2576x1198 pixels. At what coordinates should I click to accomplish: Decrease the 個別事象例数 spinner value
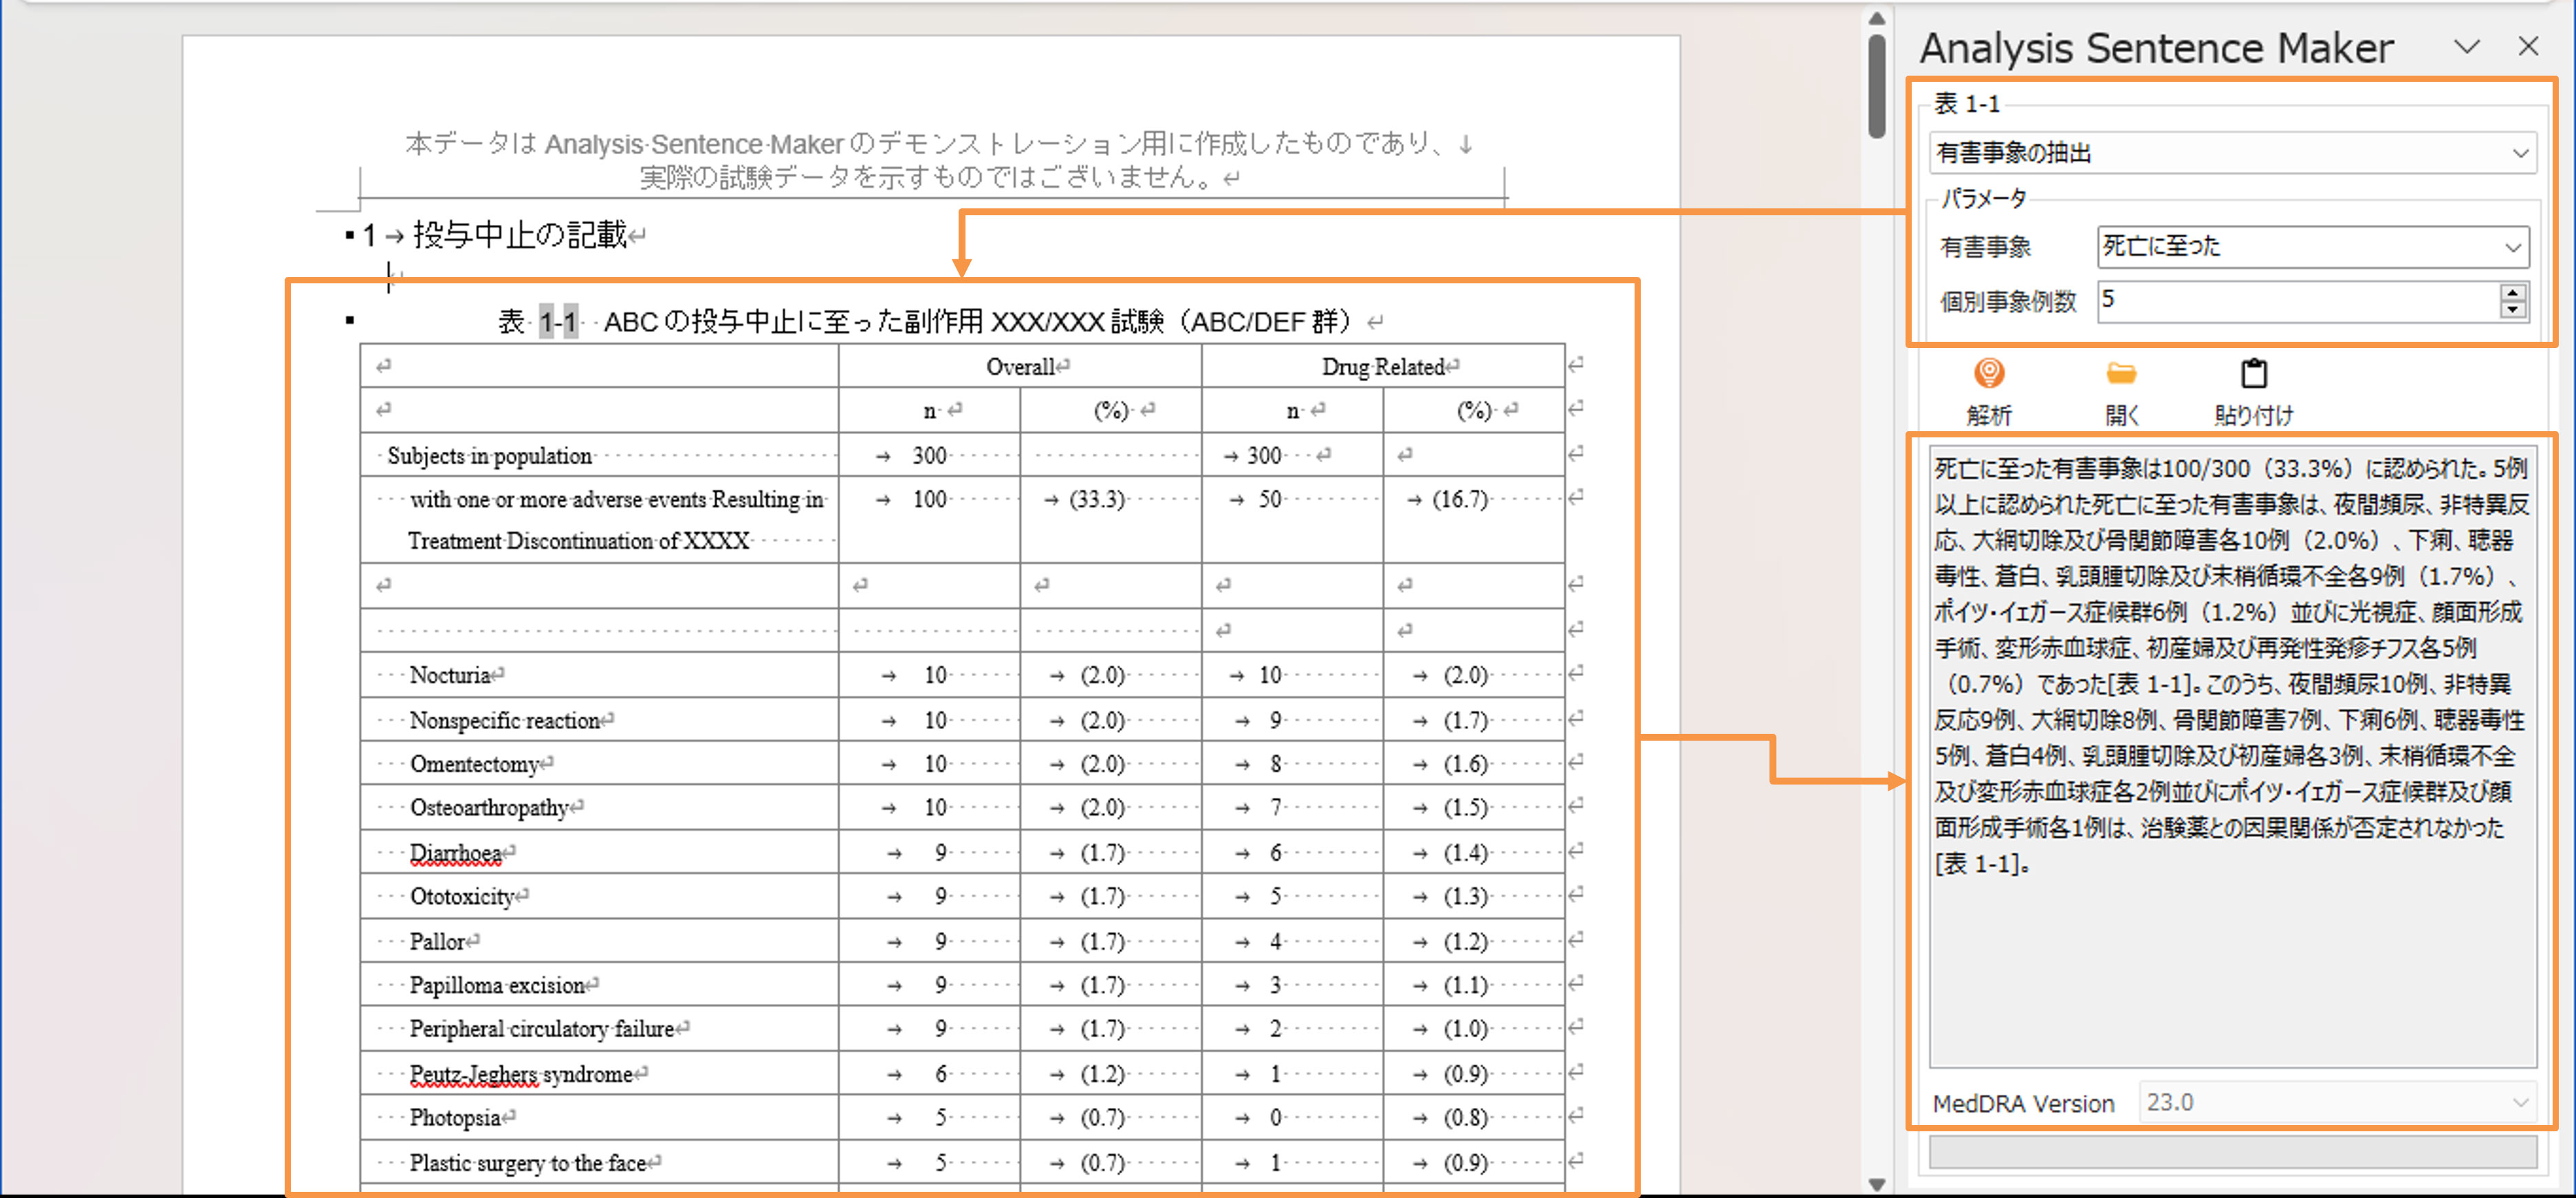[x=2512, y=309]
